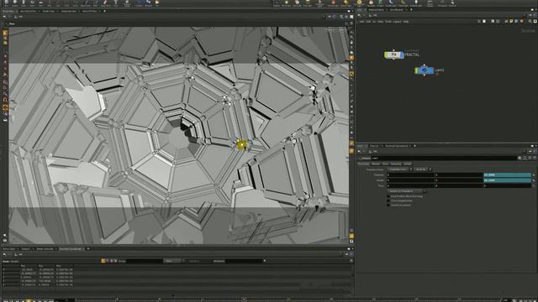Toggle the Child Compensation checkbox
This screenshot has width=538, height=302.
point(388,200)
